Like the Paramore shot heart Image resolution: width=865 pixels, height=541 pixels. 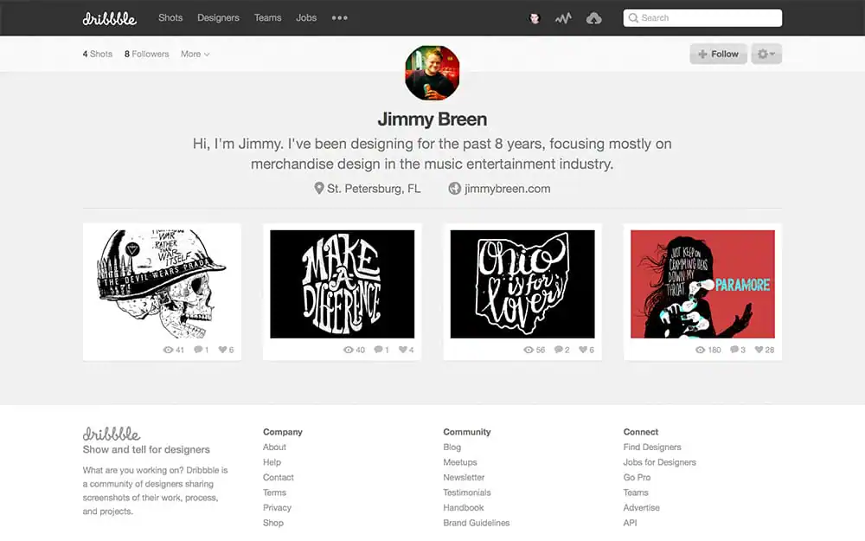(759, 350)
